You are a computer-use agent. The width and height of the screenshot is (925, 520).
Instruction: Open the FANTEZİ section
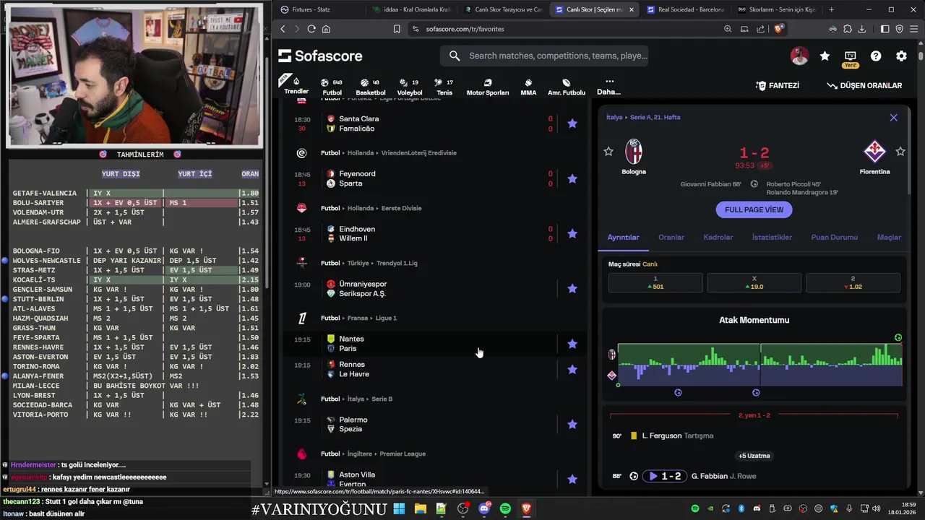778,85
